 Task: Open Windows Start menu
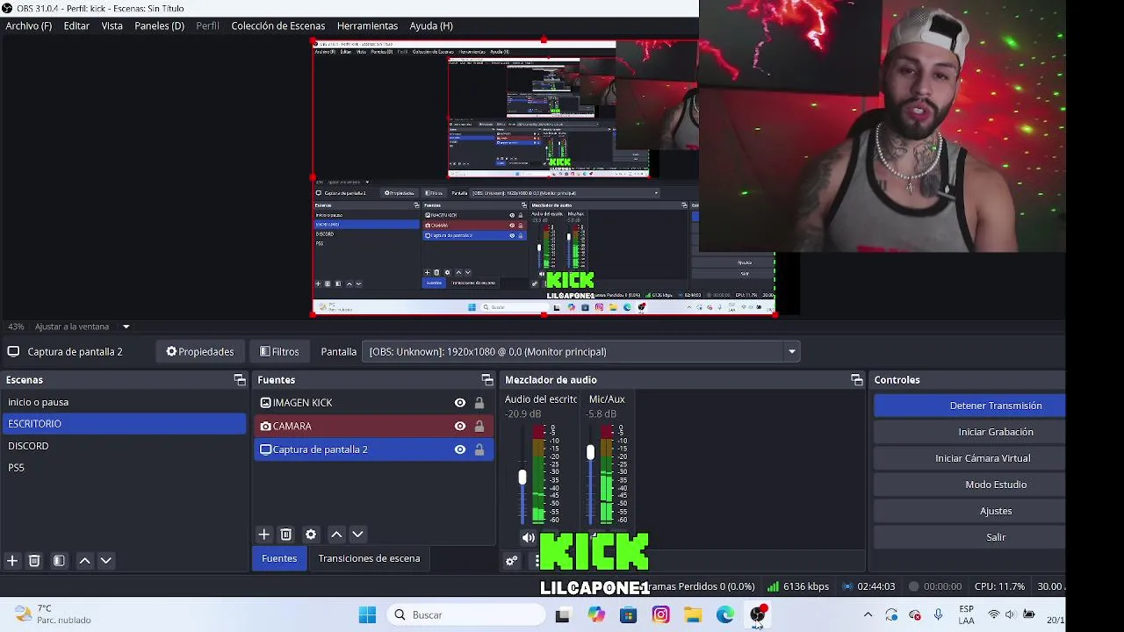point(367,615)
